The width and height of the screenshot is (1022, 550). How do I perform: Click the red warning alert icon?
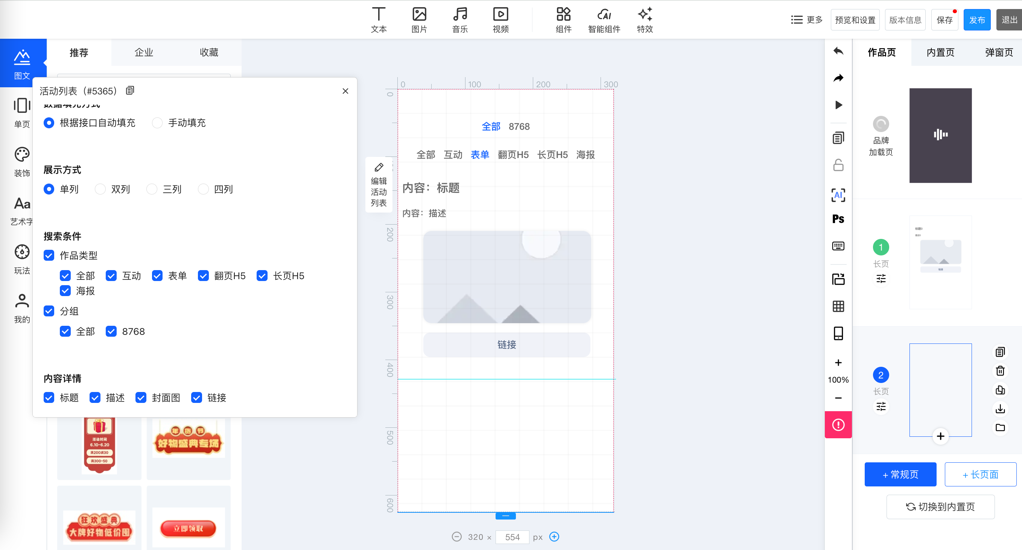pos(838,425)
